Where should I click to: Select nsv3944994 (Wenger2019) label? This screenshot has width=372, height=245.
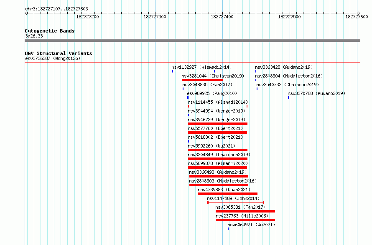(x=217, y=111)
